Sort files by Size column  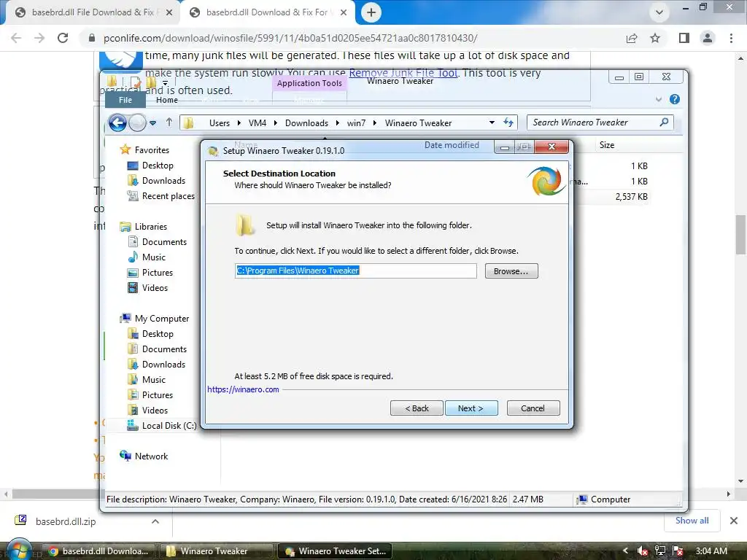(606, 145)
